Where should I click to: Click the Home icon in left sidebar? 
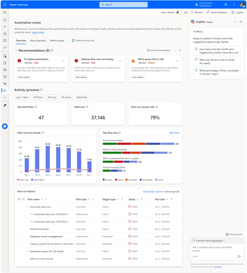coord(5,19)
